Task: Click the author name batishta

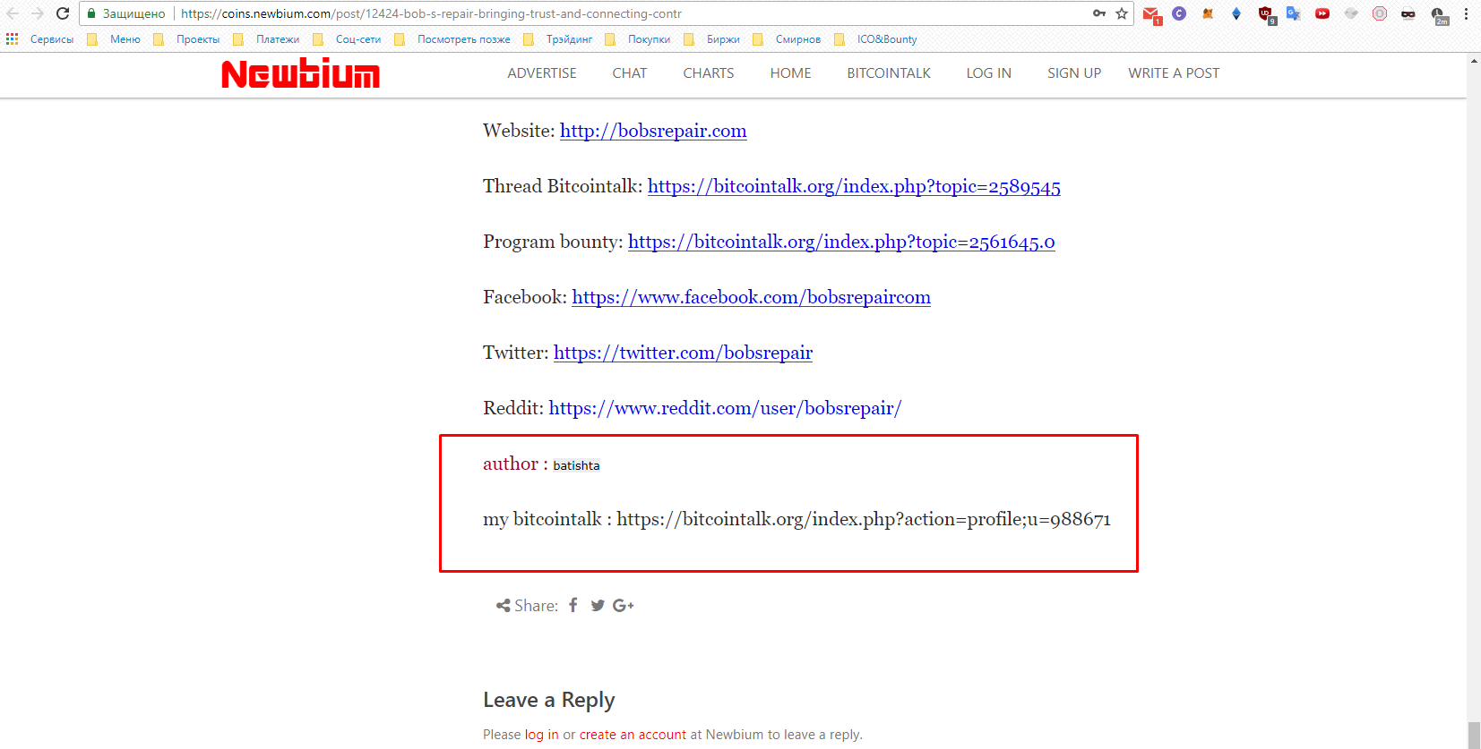Action: (576, 465)
